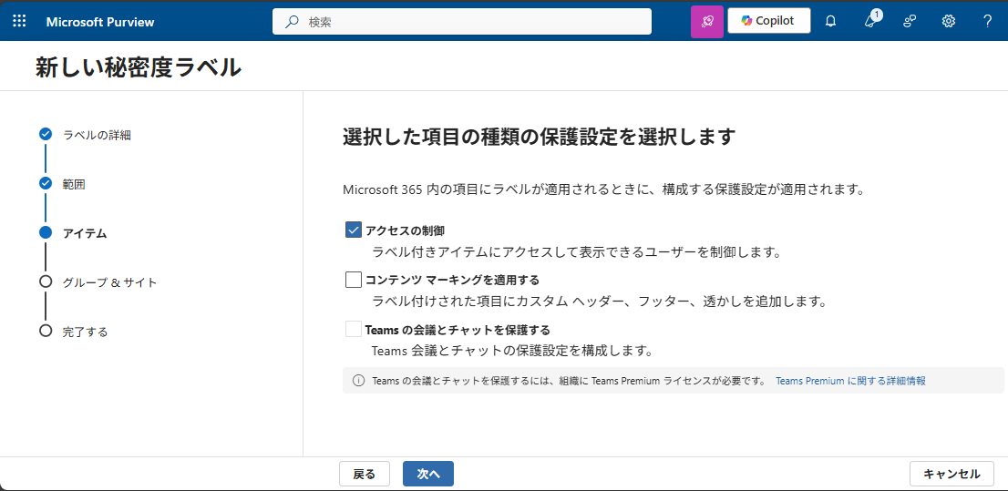Click the text ラベル付きアイテムにアクセスして表示できるユーザーを制御します
1008x491 pixels.
577,252
